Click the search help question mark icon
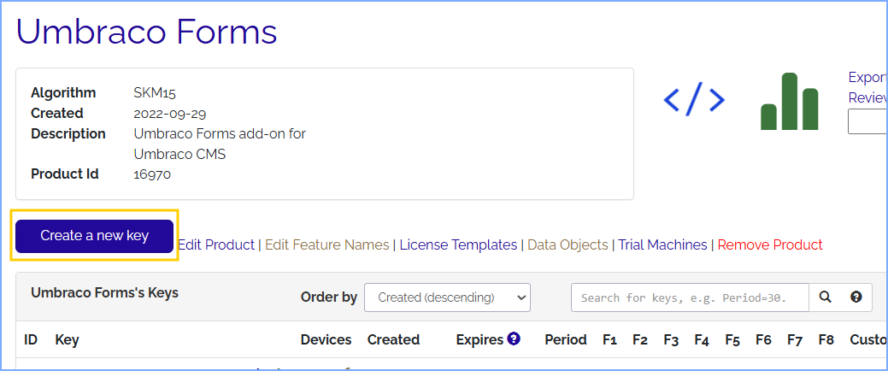Image resolution: width=888 pixels, height=371 pixels. coord(856,297)
